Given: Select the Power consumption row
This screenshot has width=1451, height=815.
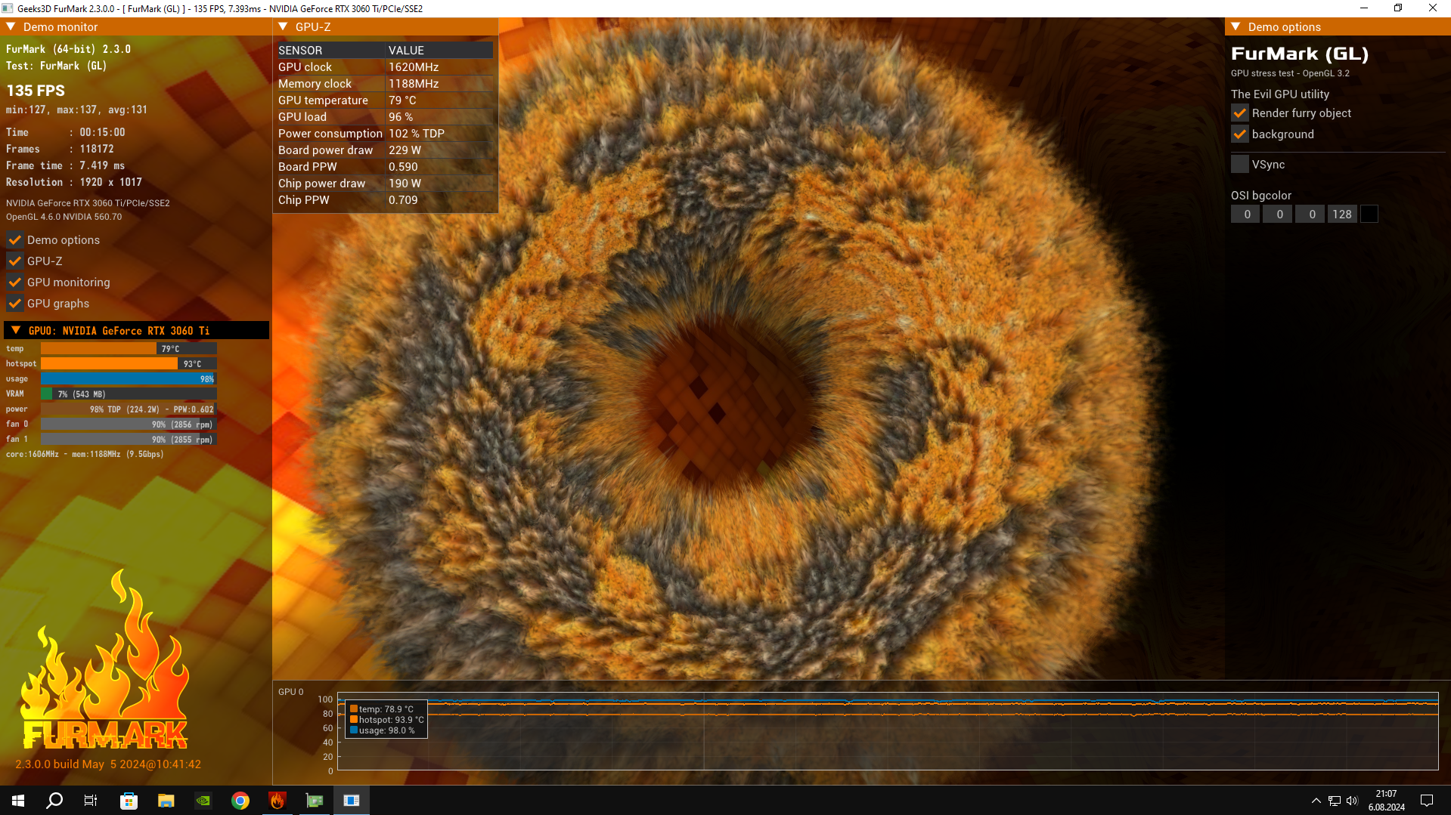Looking at the screenshot, I should click(x=385, y=134).
